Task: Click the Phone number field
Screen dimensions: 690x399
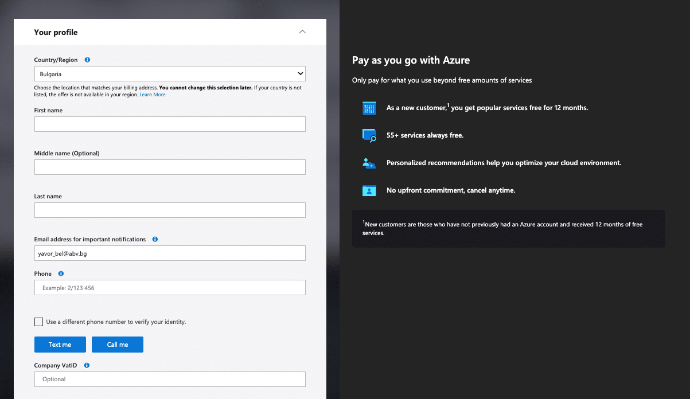Action: [x=170, y=288]
